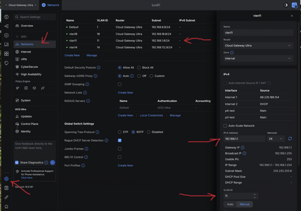Screen dimensions: 301x211
Task: Open the Overview settings page
Action: point(34,26)
